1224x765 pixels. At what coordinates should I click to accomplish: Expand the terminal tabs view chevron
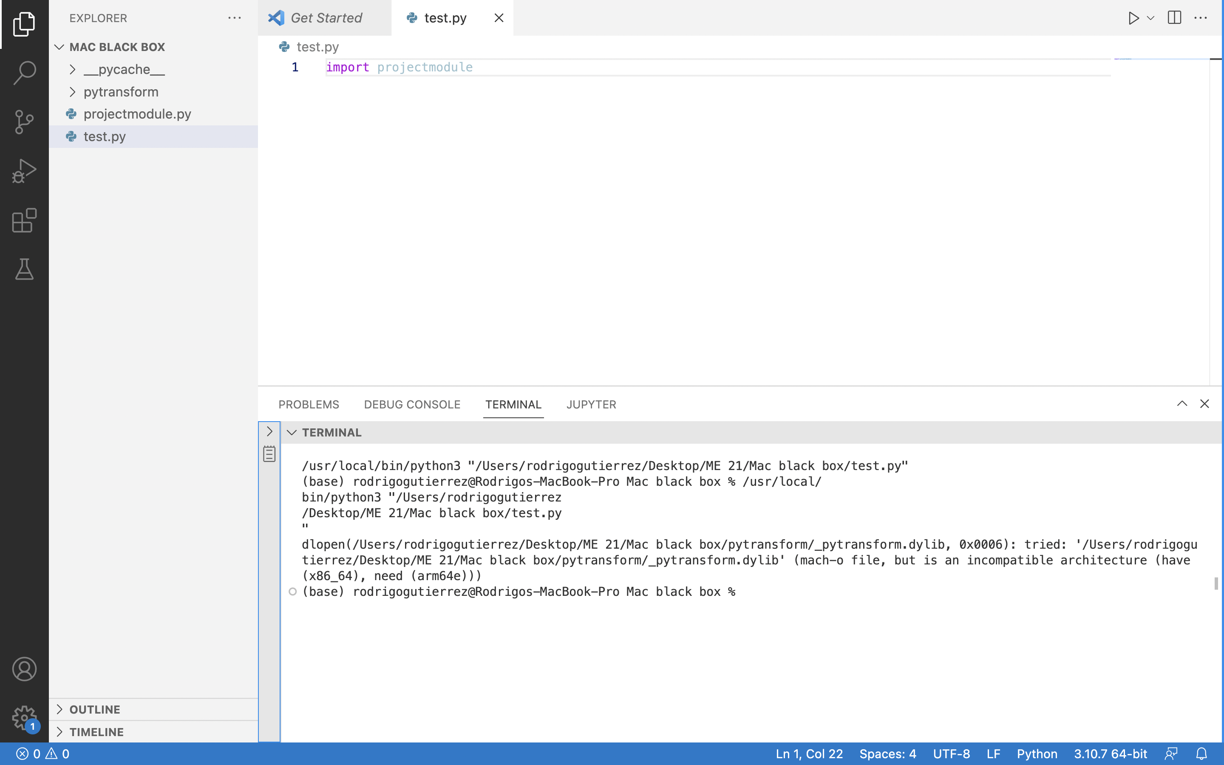click(x=269, y=431)
